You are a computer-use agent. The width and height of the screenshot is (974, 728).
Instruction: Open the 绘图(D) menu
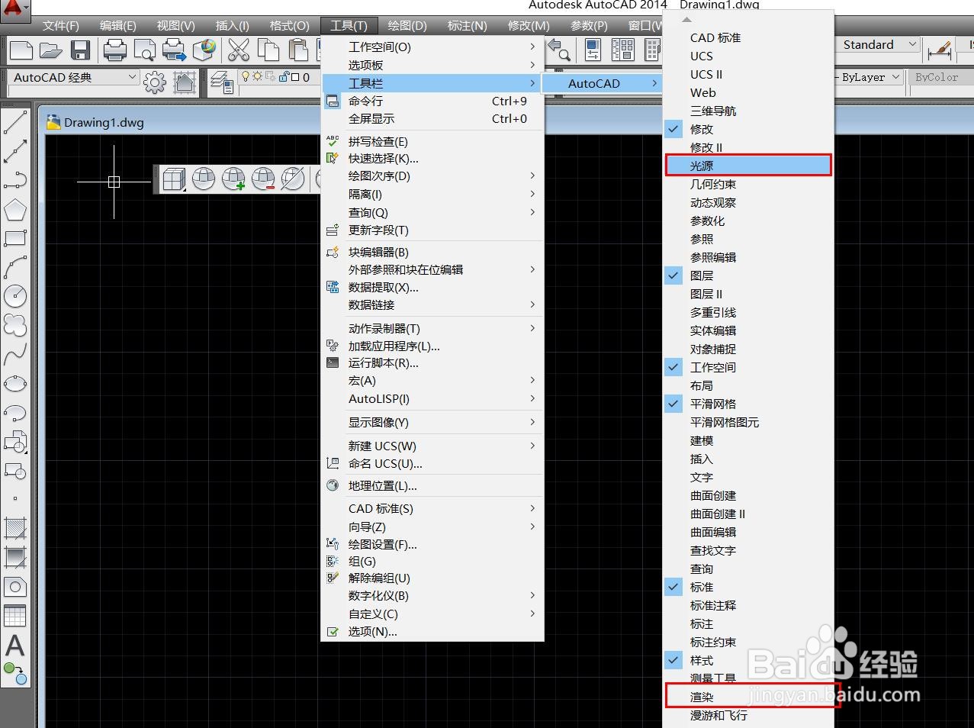click(x=407, y=26)
